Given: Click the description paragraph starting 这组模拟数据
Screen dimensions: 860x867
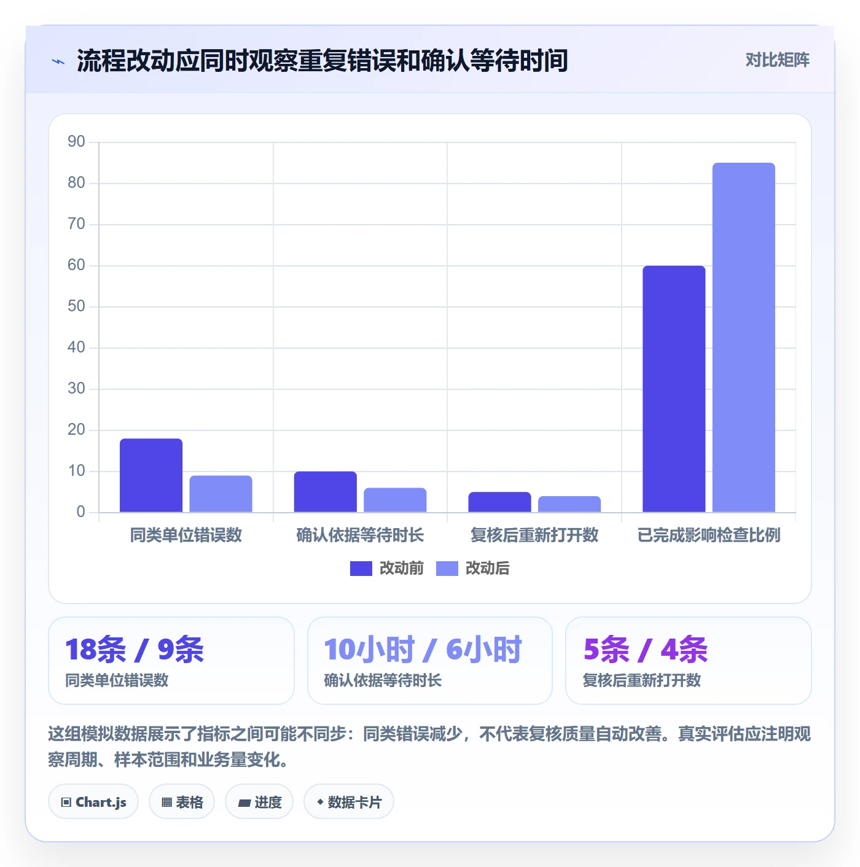Looking at the screenshot, I should 429,747.
